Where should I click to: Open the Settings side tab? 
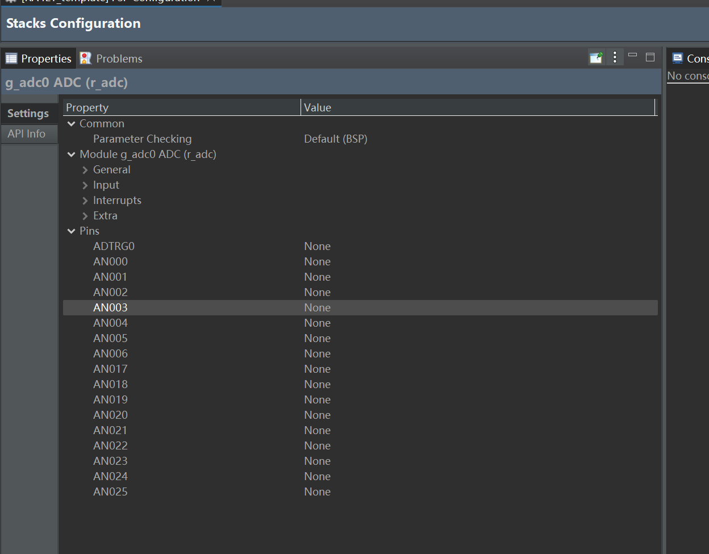pos(28,114)
